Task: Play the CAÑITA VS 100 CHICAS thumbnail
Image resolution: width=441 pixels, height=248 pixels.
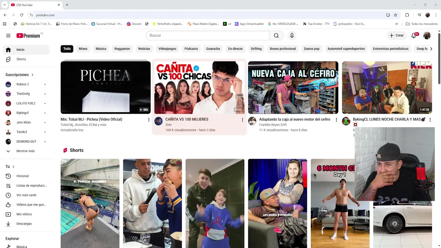Action: pyautogui.click(x=199, y=87)
